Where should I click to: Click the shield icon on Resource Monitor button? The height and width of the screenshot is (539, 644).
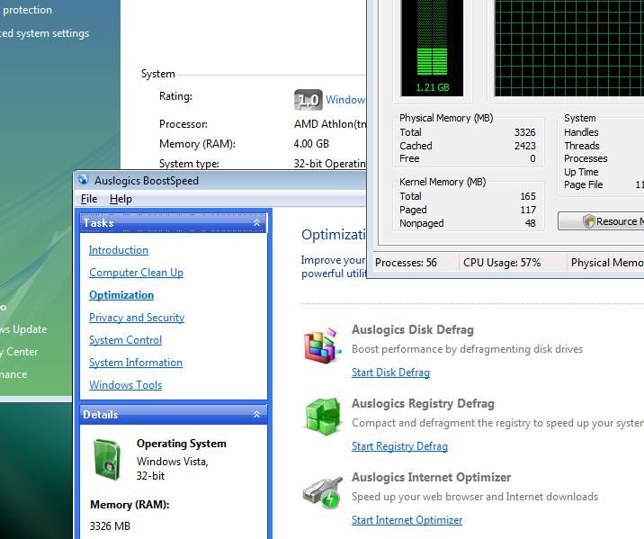(588, 221)
